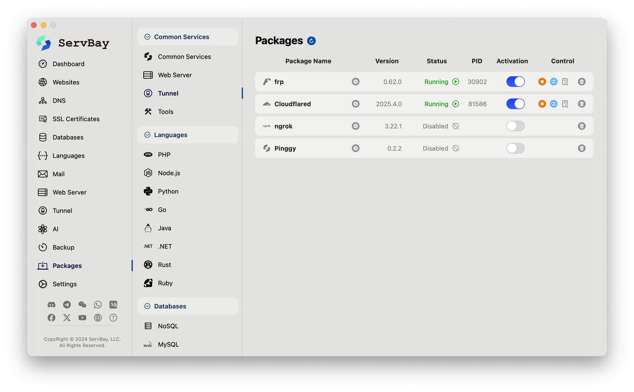Open ServBay Telegram link
The height and width of the screenshot is (392, 634).
tap(67, 305)
